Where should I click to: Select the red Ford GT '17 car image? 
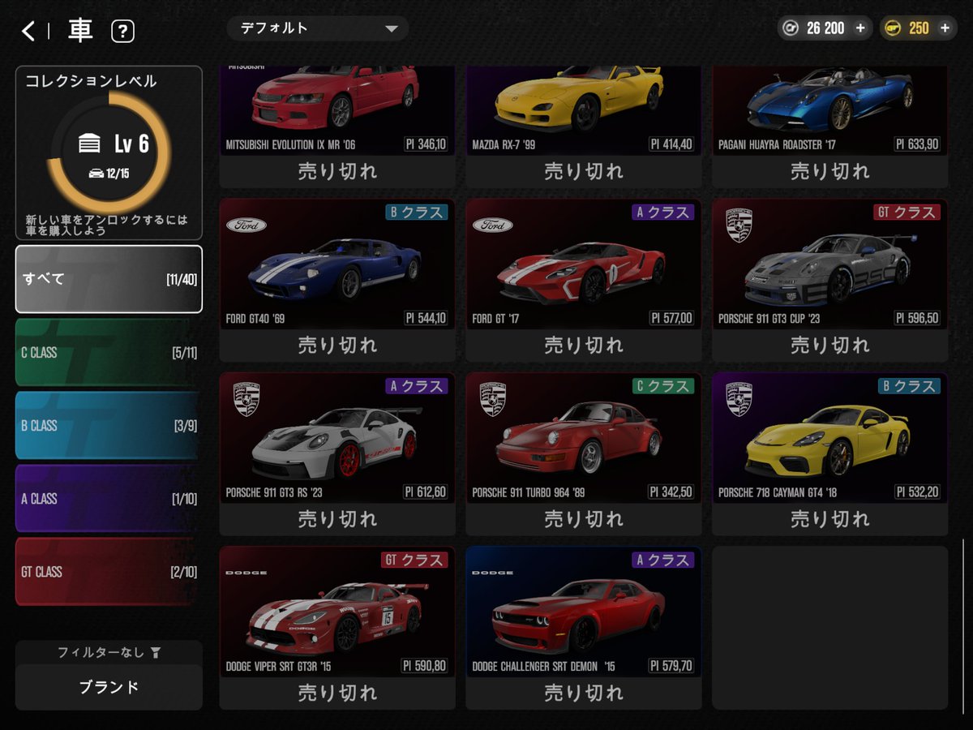[x=581, y=273]
